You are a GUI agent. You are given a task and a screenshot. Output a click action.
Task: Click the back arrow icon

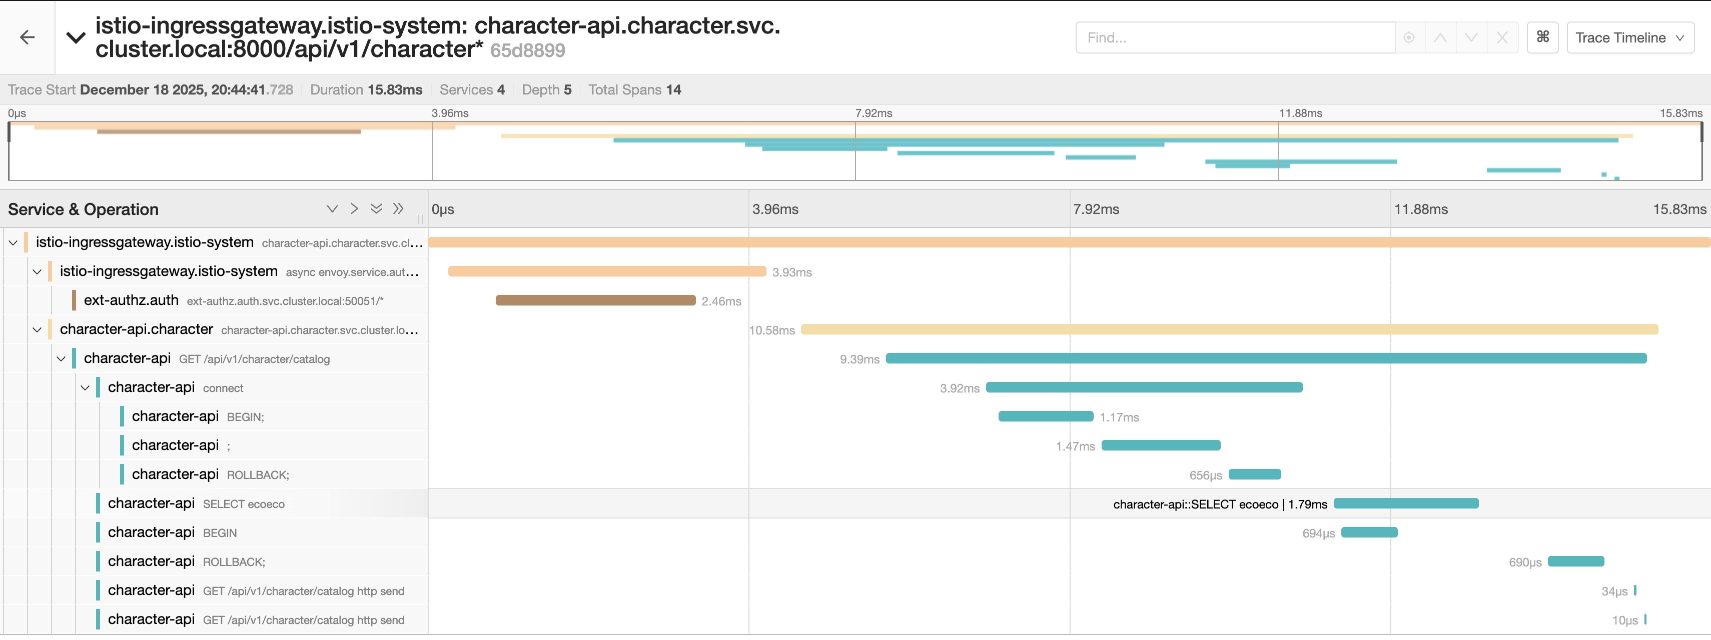[27, 37]
